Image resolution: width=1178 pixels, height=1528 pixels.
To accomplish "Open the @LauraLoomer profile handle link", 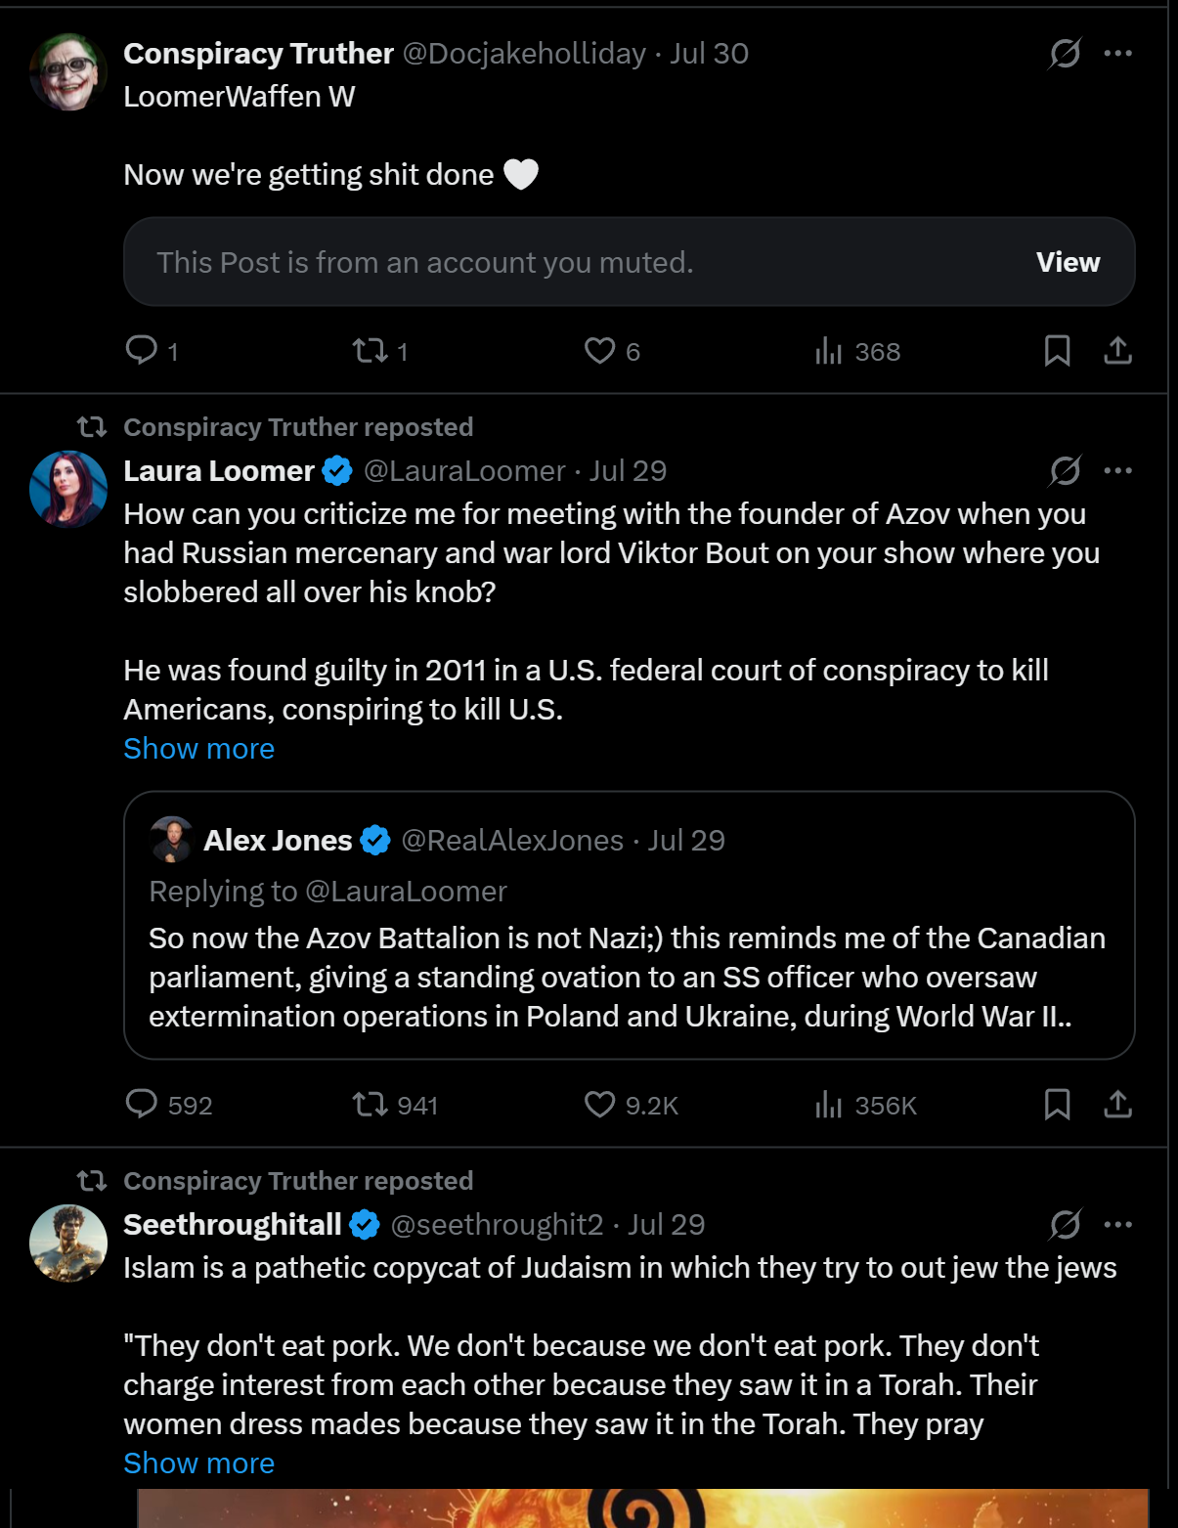I will click(x=464, y=470).
